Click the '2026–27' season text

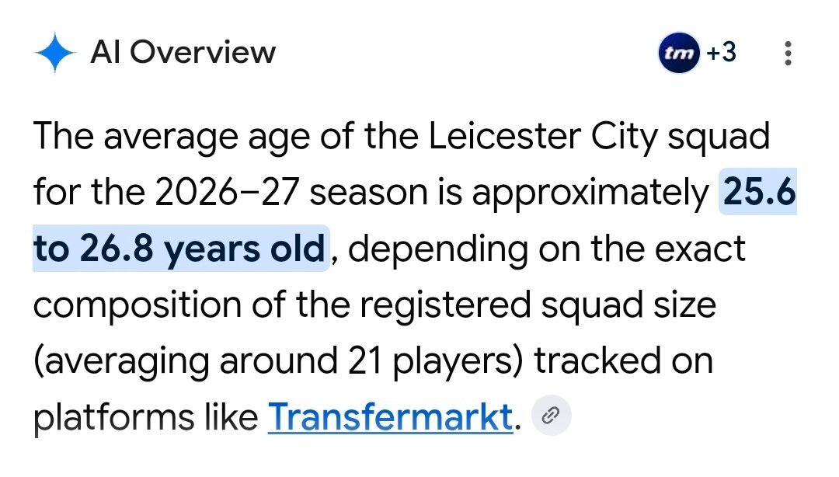click(x=227, y=192)
